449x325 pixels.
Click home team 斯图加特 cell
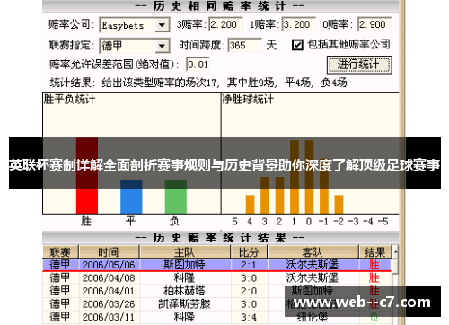(x=185, y=265)
